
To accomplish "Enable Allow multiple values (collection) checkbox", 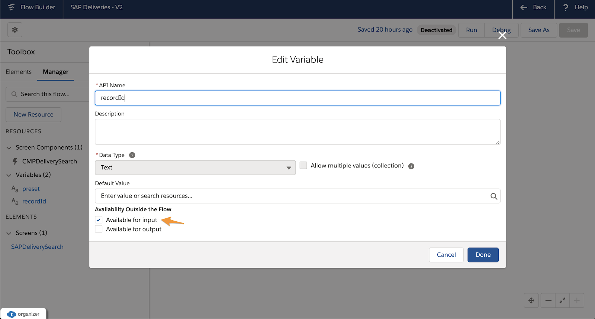I will [303, 166].
